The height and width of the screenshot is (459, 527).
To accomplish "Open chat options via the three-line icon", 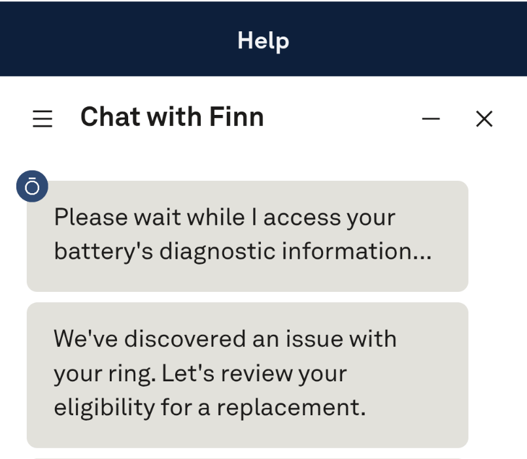I will [42, 118].
